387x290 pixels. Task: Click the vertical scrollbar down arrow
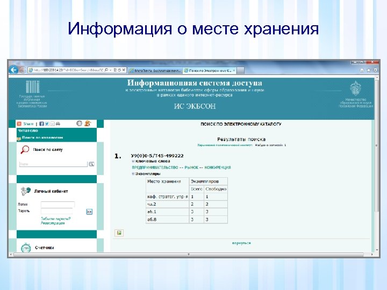377,250
